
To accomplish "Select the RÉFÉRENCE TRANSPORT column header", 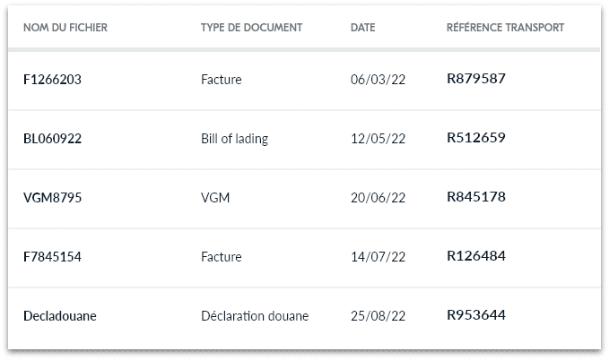I will tap(505, 28).
